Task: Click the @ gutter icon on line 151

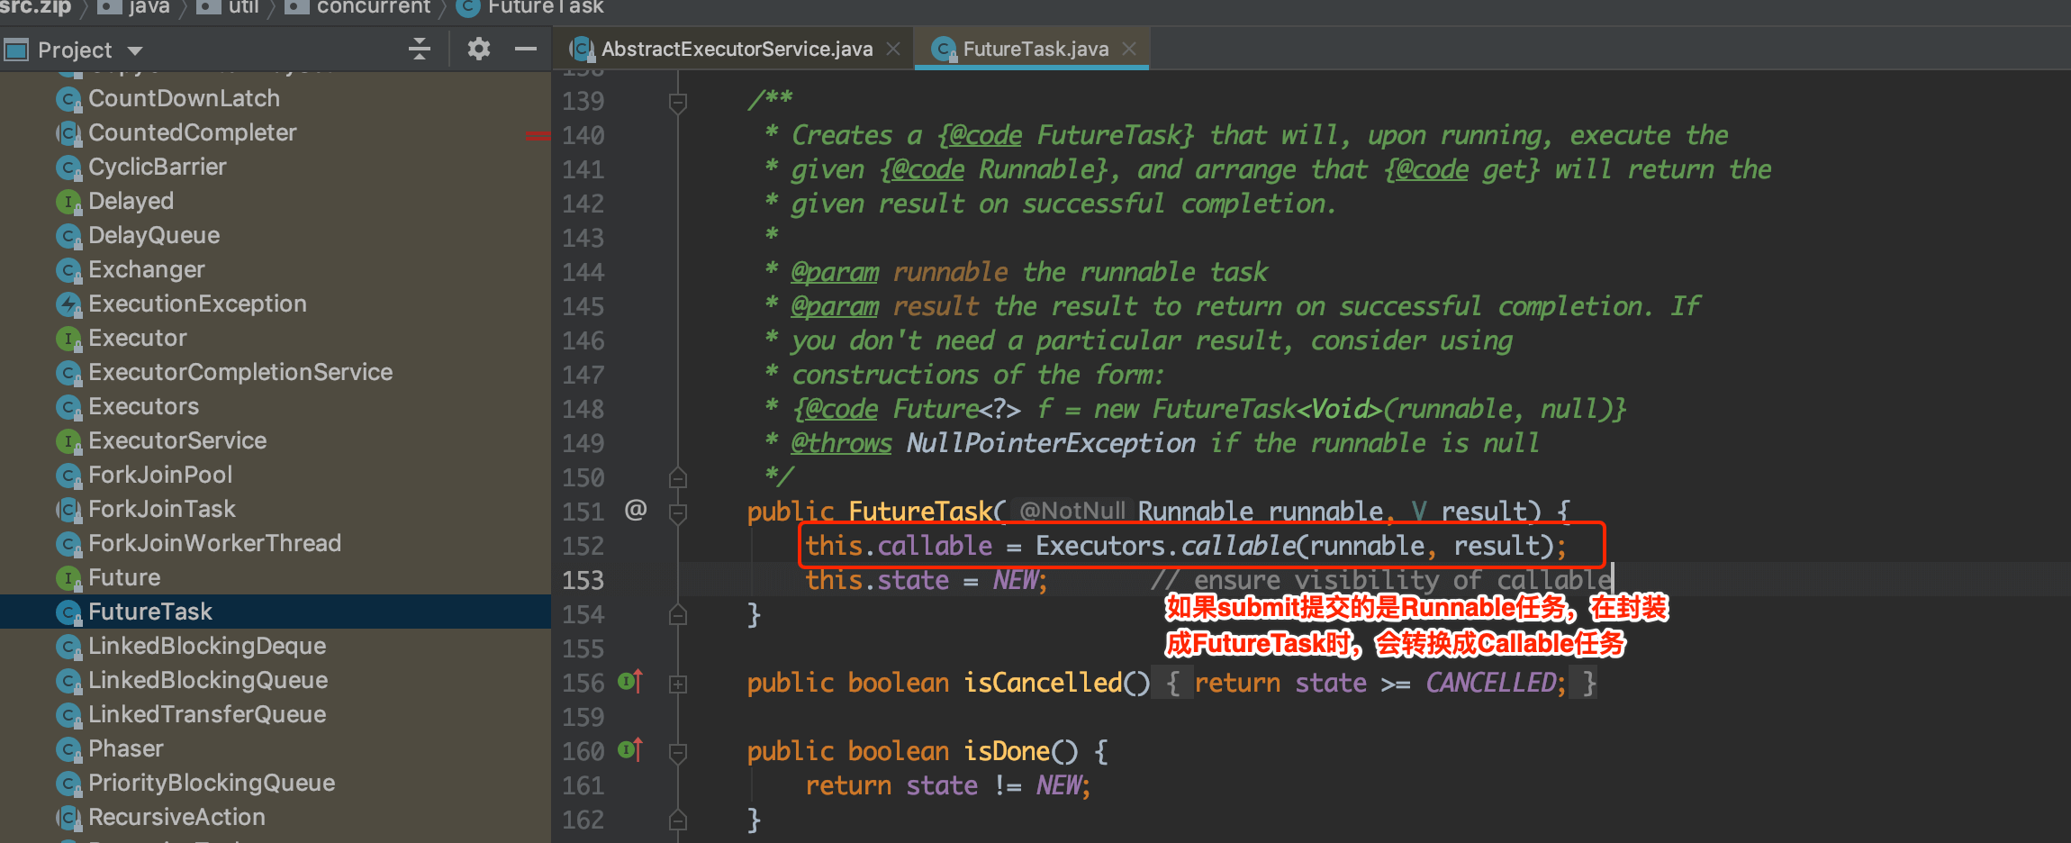Action: 636,510
